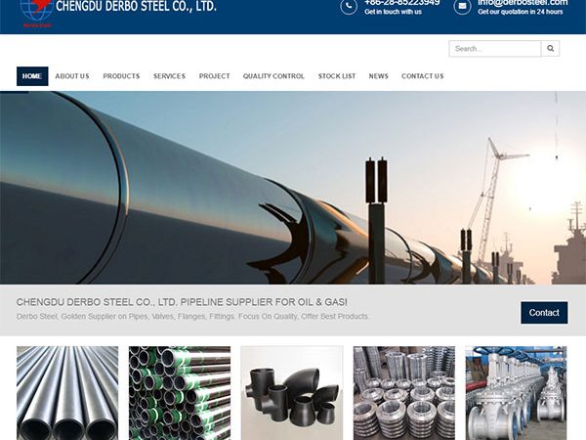Open the About Us menu item
This screenshot has width=586, height=440.
(x=72, y=76)
